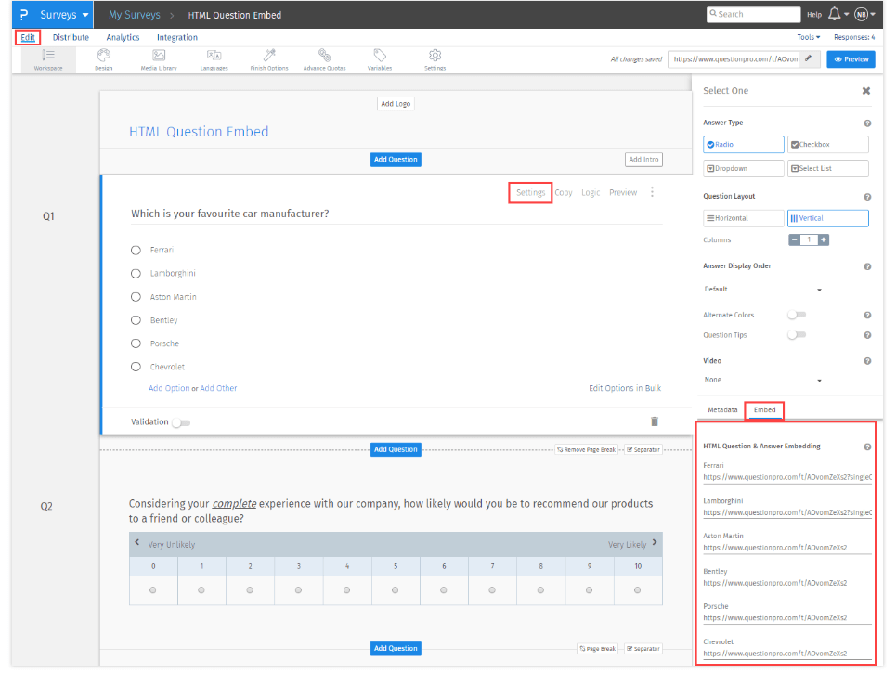Open the survey Settings gear icon
The height and width of the screenshot is (673, 896).
435,59
